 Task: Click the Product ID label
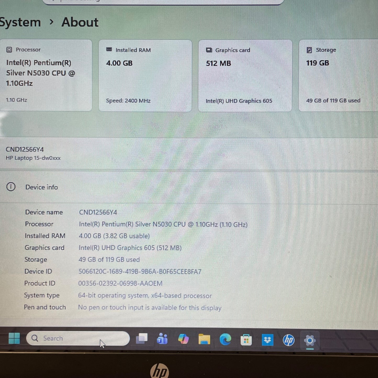point(40,283)
